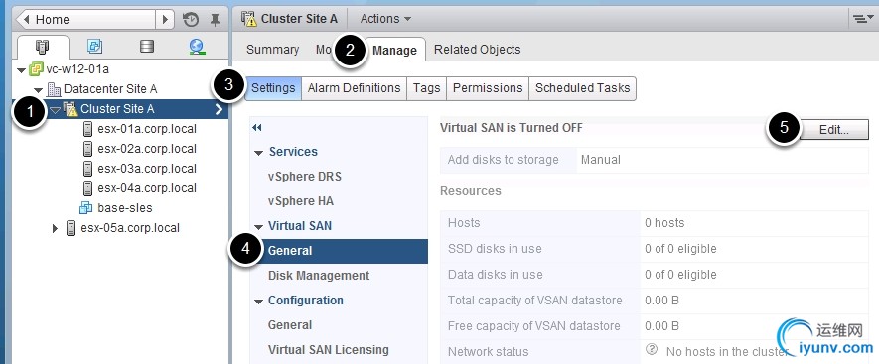Click the '0 hosts' value
Screen dimensions: 879x364
tap(664, 223)
